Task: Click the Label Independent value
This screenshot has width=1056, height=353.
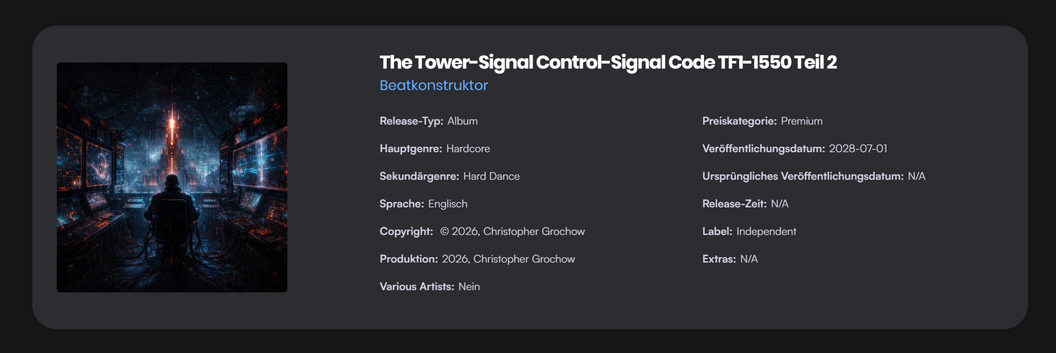Action: point(766,231)
